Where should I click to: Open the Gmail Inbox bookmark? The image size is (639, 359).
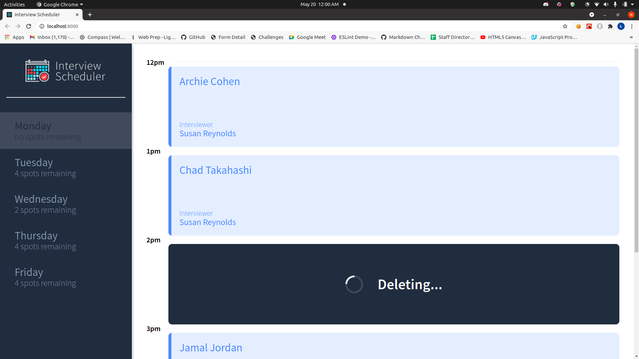coord(52,37)
